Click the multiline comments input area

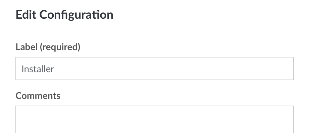pos(155,119)
